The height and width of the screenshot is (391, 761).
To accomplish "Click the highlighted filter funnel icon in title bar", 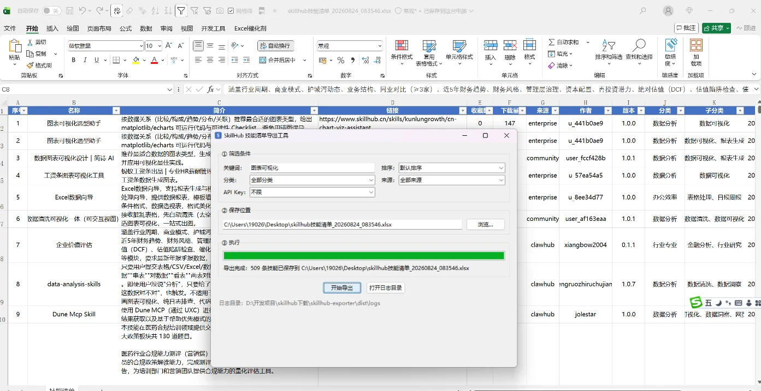I will 181,11.
